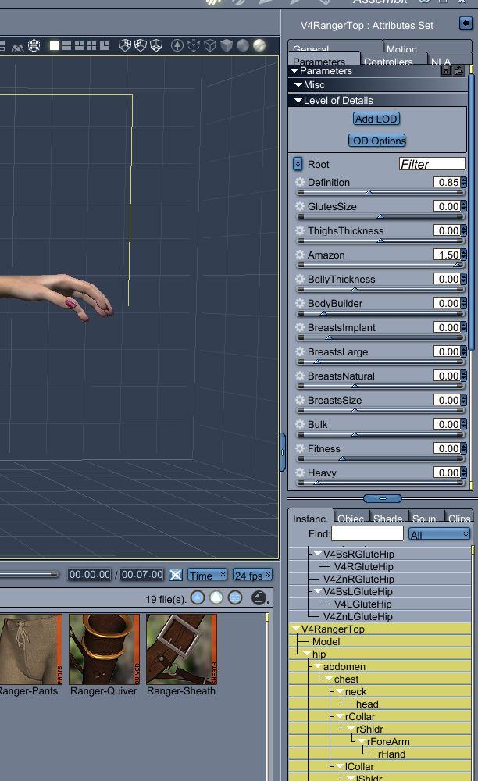Click the BellyThickness slider handle

355,289
